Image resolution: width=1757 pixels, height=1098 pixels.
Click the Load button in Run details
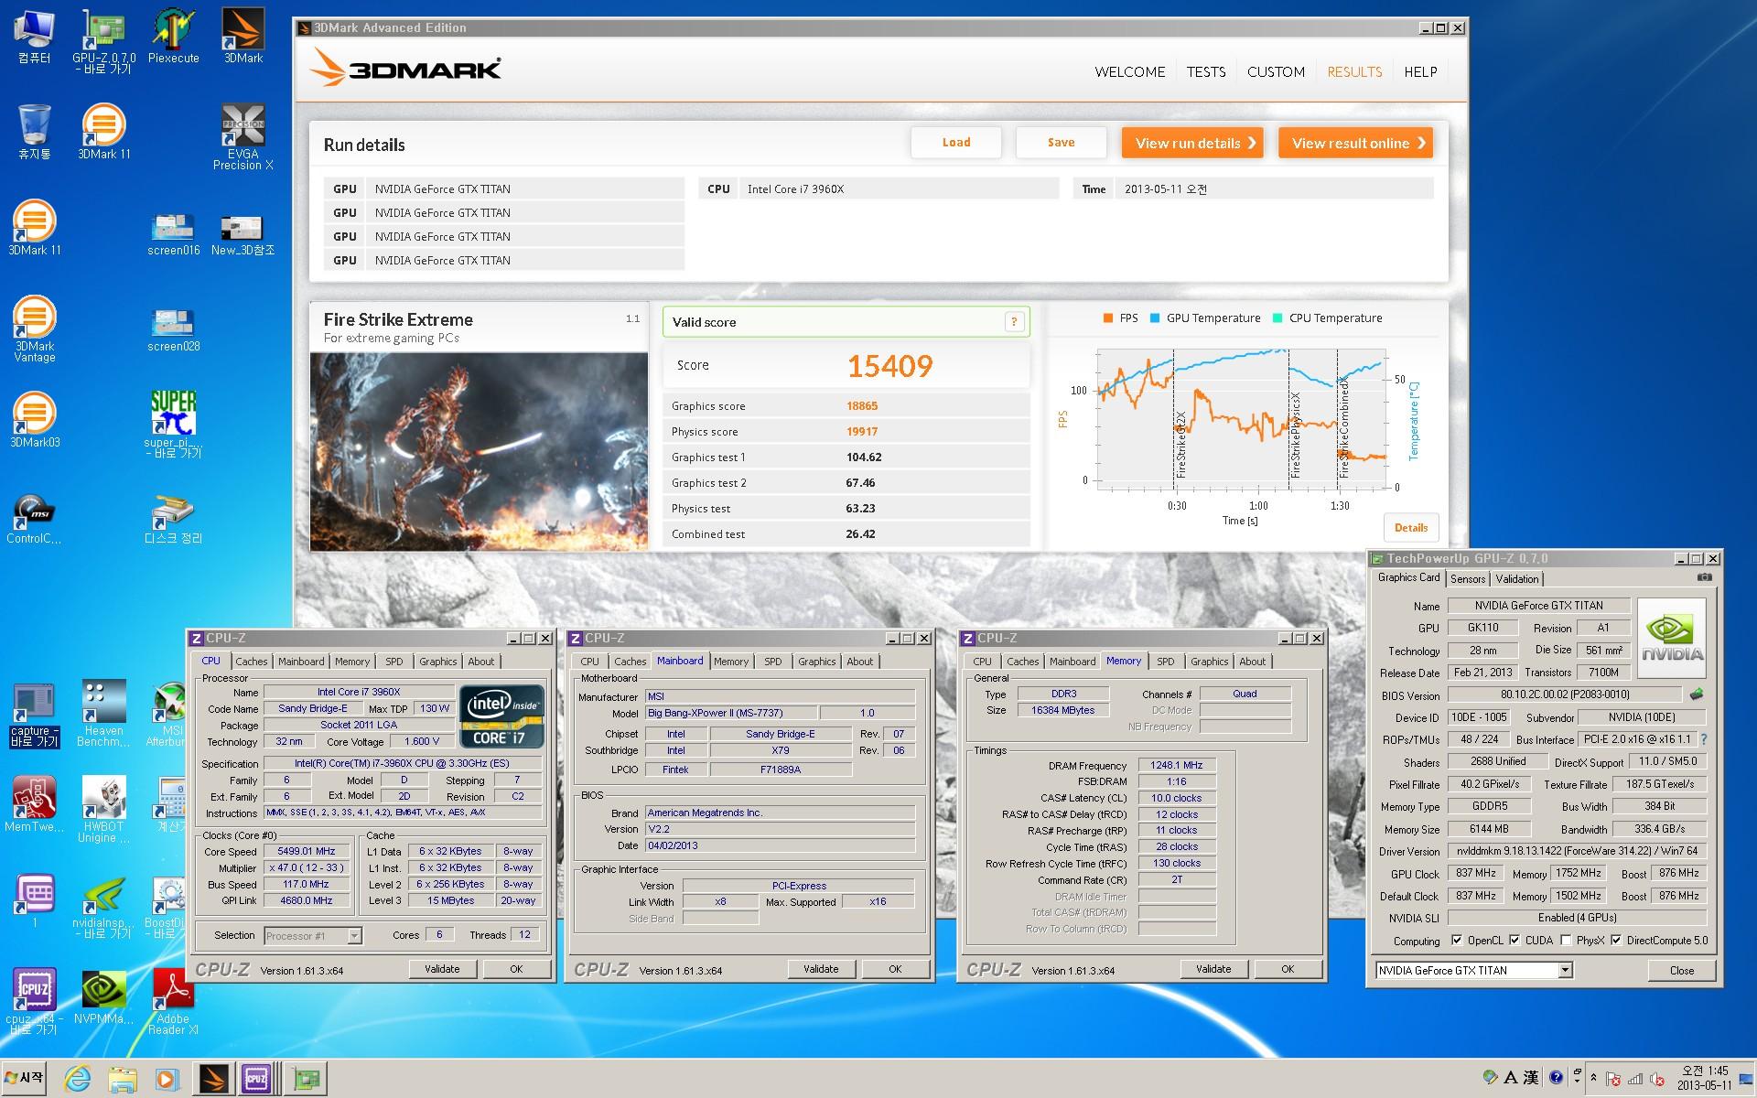point(956,142)
